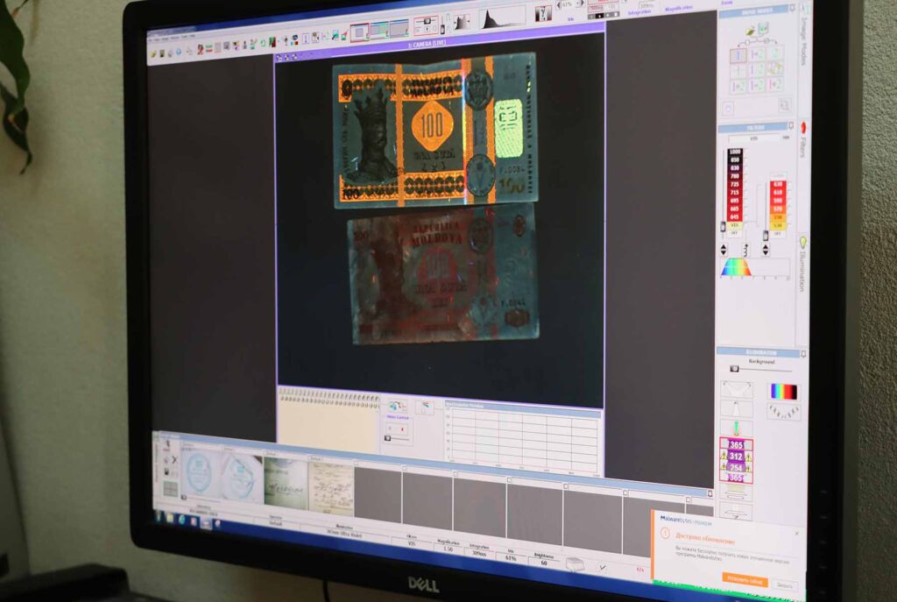Toggle the 312 UV illumination source

point(736,457)
